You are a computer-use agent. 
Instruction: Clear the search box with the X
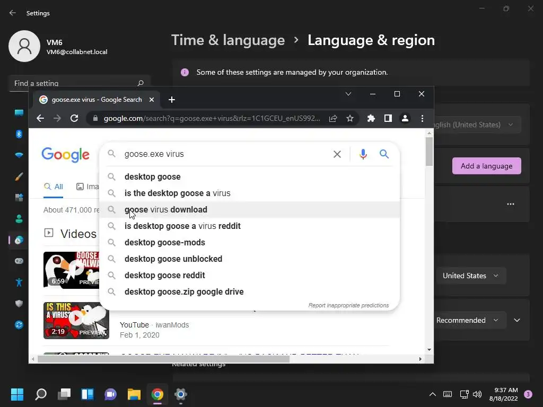(337, 154)
